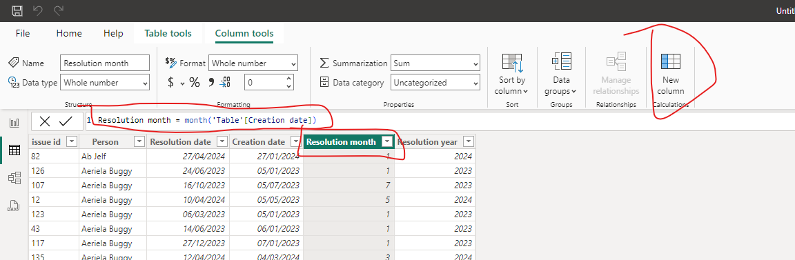Open the DAX query view icon
The height and width of the screenshot is (260, 795).
click(14, 206)
